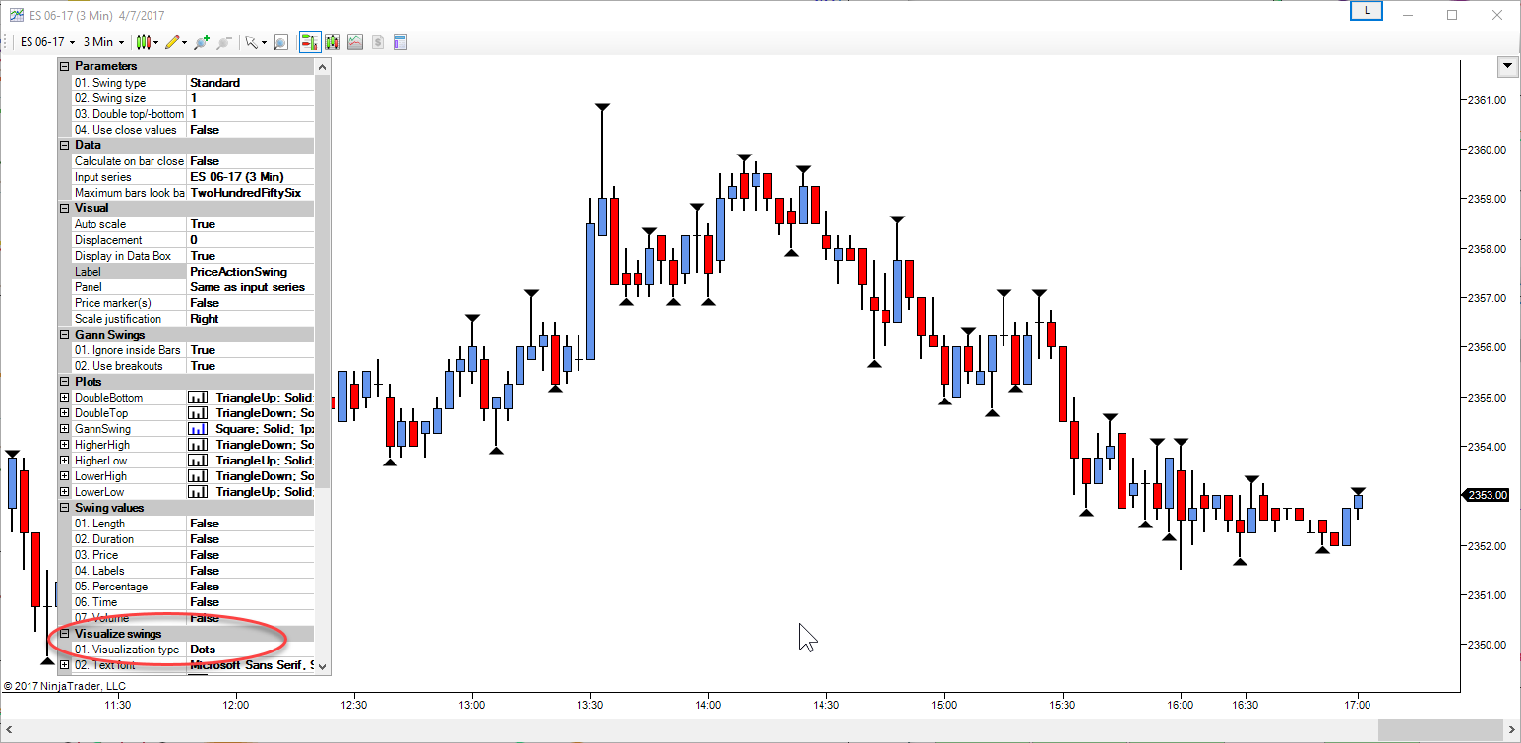Click the blue GannSwing plot style icon
Image resolution: width=1521 pixels, height=743 pixels.
click(198, 429)
